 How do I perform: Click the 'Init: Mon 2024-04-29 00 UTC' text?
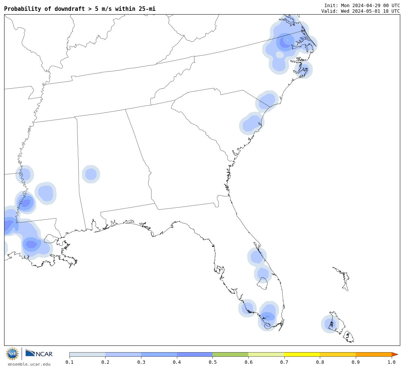tap(362, 5)
